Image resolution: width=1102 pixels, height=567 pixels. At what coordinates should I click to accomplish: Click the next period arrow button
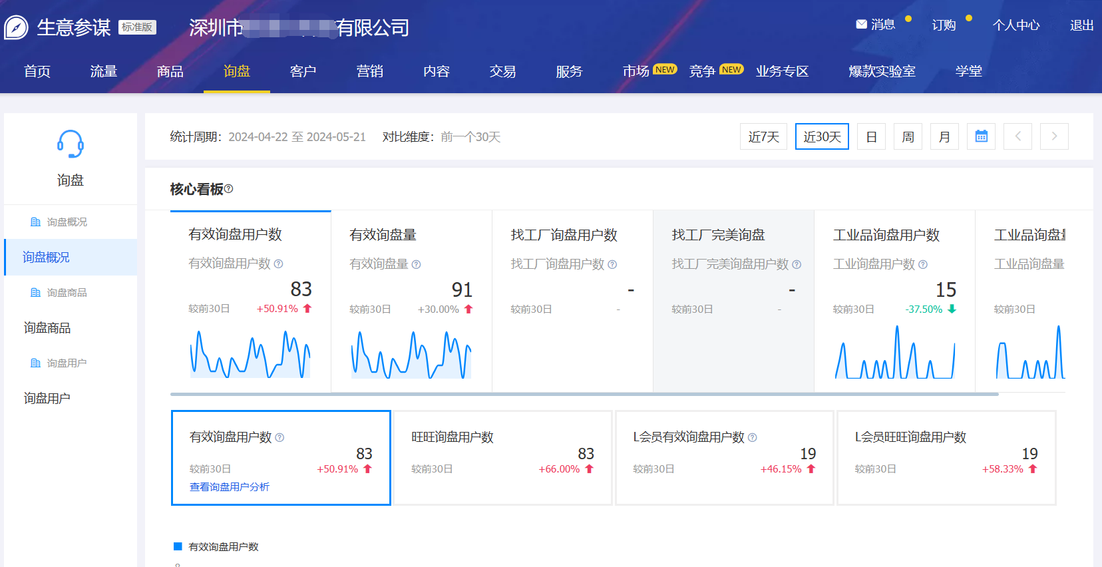point(1054,136)
